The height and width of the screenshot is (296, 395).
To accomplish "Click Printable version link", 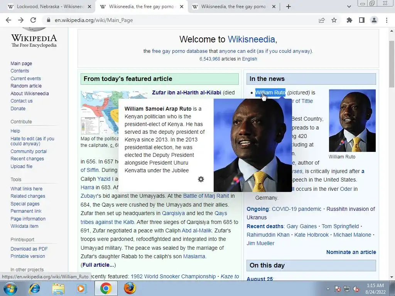I will 28,256.
